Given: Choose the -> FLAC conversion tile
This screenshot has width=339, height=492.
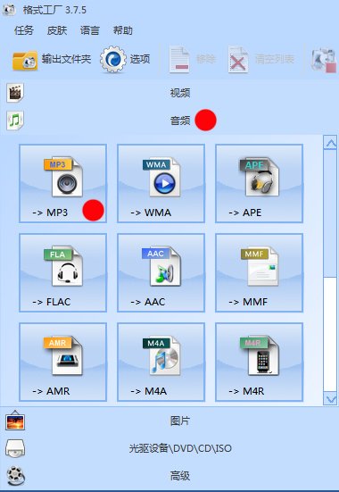Looking at the screenshot, I should click(x=63, y=272).
